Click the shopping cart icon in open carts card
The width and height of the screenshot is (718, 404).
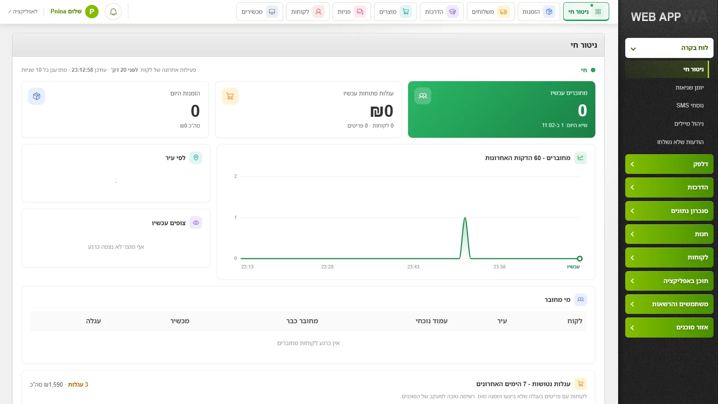click(230, 96)
